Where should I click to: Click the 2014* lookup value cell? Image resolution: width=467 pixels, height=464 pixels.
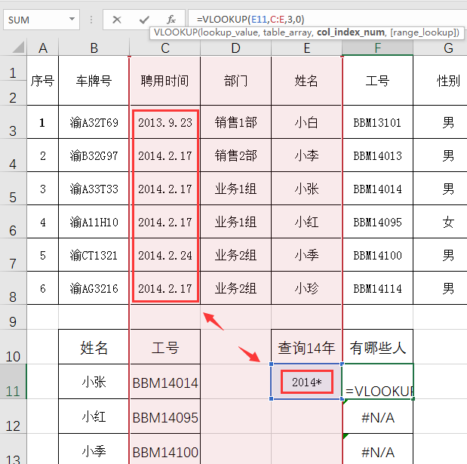(306, 382)
